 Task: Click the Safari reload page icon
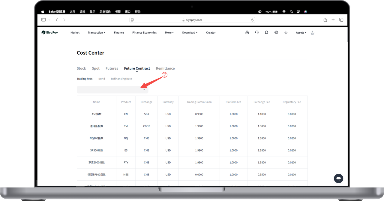[252, 20]
